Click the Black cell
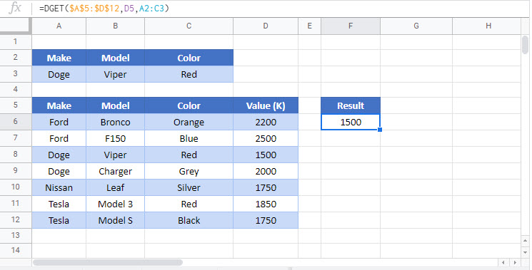This screenshot has height=270, width=532. tap(189, 220)
